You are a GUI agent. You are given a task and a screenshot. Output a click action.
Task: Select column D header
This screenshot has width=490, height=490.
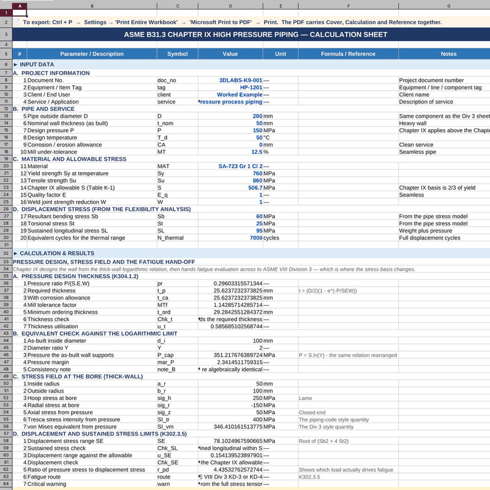pos(230,6)
